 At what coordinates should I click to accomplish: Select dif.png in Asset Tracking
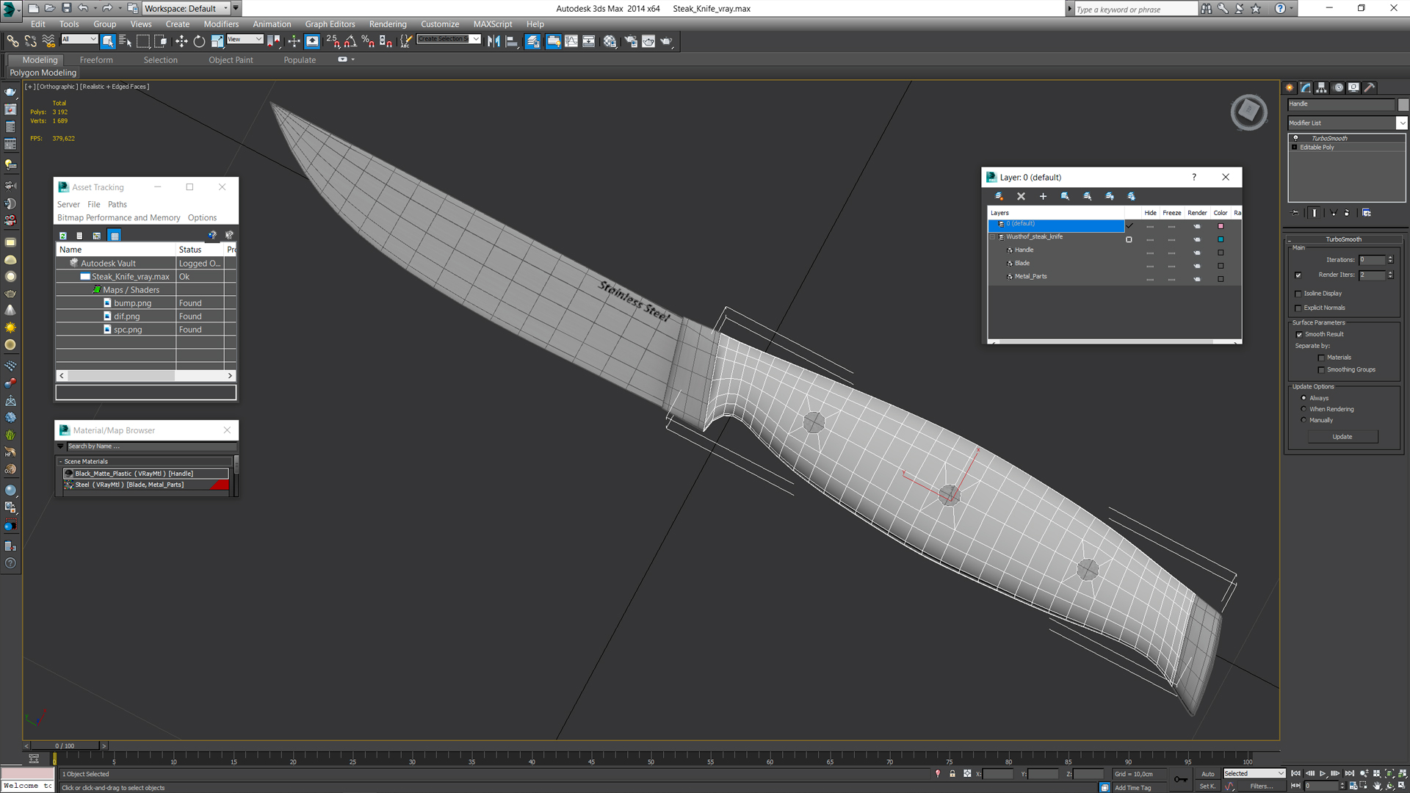tap(126, 316)
